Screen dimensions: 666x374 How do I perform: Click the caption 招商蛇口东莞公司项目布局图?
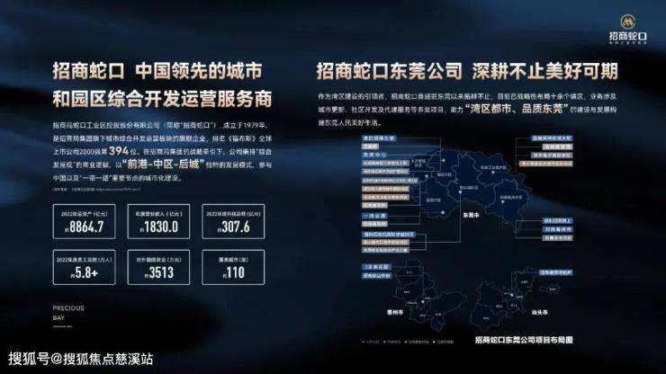(524, 340)
